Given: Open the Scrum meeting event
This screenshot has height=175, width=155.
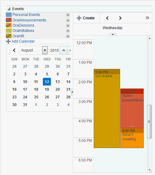Looking at the screenshot, I should (x=132, y=138).
